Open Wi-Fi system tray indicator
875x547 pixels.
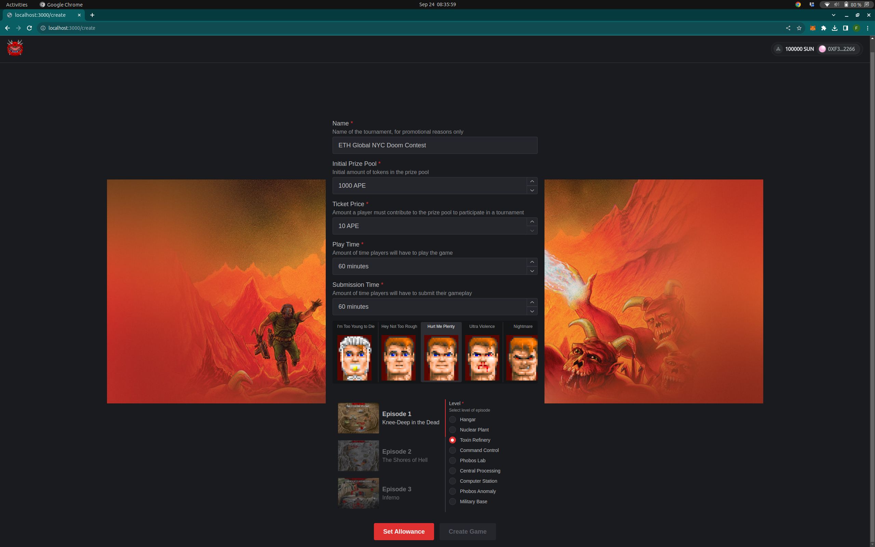[x=827, y=4]
